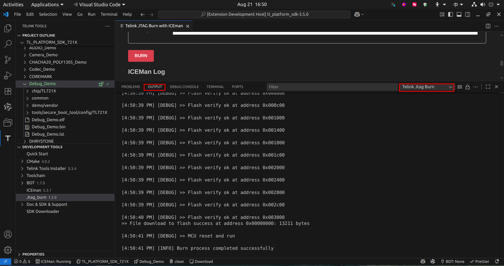Open the Telink Jtag Burn output channel selector
Image resolution: width=504 pixels, height=266 pixels.
click(426, 87)
